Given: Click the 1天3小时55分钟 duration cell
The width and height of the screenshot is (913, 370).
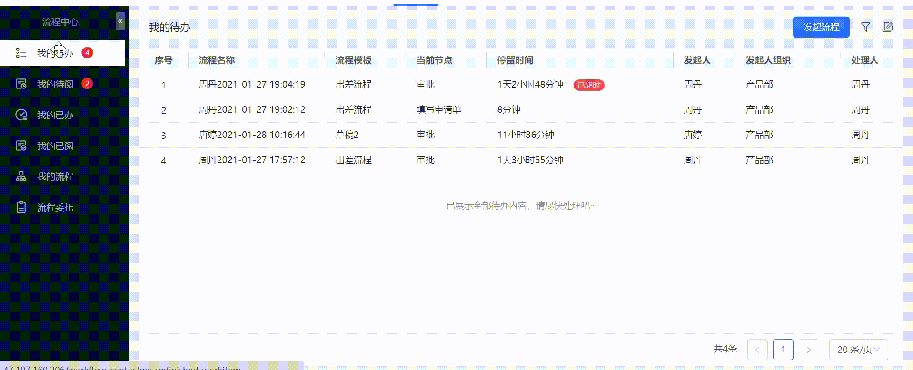Looking at the screenshot, I should click(x=530, y=160).
